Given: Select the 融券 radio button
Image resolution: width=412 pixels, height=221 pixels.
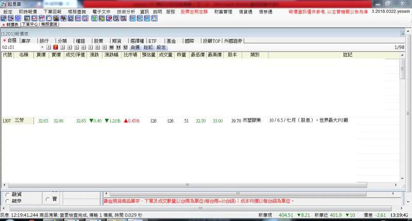Looking at the screenshot, I should point(7,201).
